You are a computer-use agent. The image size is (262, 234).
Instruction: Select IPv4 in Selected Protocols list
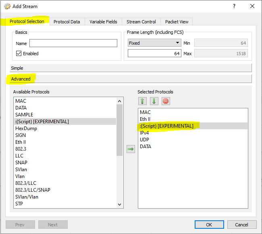coord(144,133)
